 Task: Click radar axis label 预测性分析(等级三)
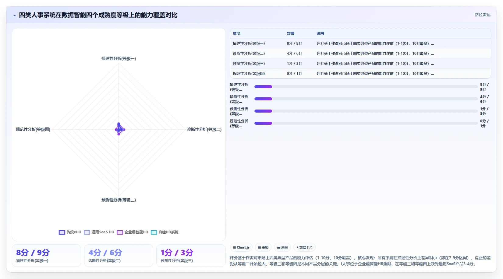click(119, 200)
